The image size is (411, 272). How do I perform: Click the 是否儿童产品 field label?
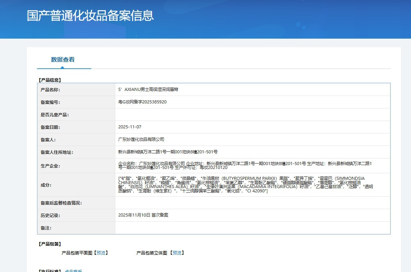click(x=55, y=115)
